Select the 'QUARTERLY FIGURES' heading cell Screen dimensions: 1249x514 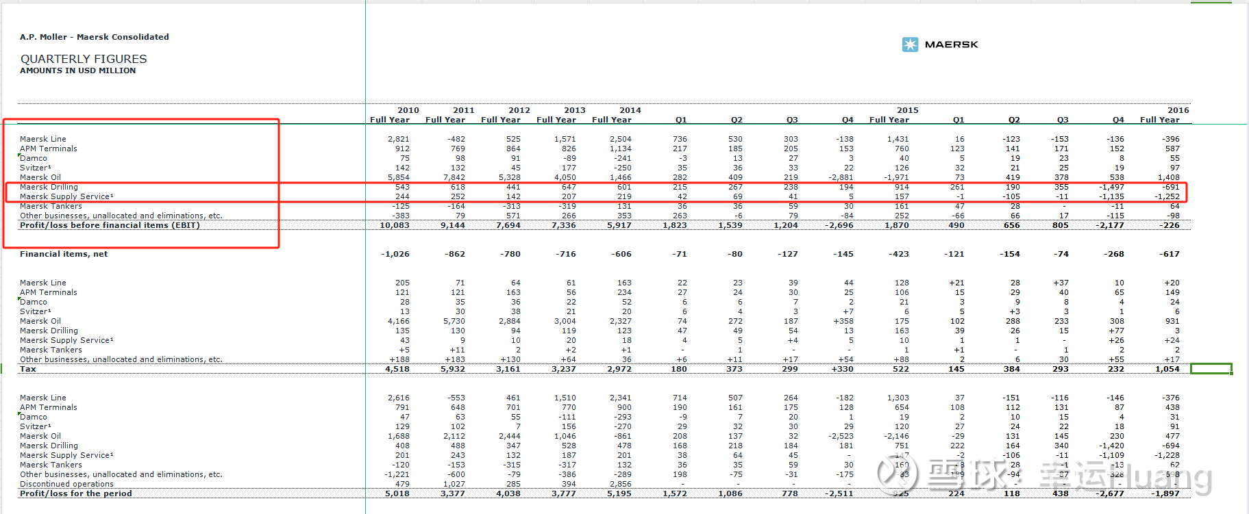(84, 59)
